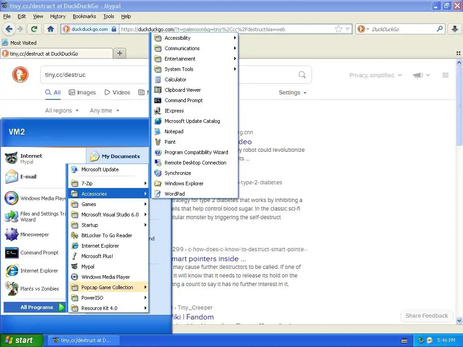The width and height of the screenshot is (463, 347).
Task: Click Share Feedback button
Action: click(x=427, y=315)
